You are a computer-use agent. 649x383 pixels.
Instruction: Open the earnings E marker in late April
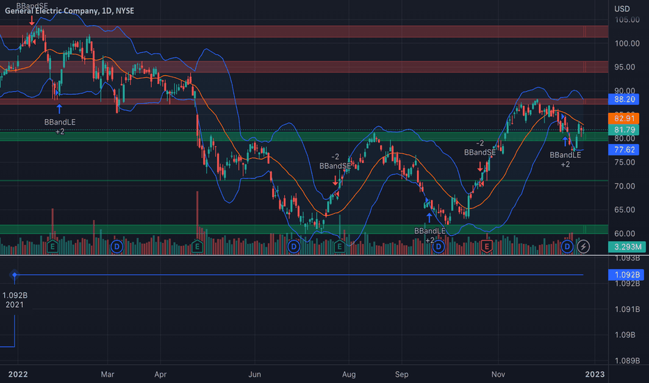click(197, 247)
